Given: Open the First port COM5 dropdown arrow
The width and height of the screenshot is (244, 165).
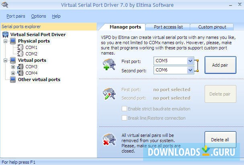Looking at the screenshot, I should coord(190,61).
